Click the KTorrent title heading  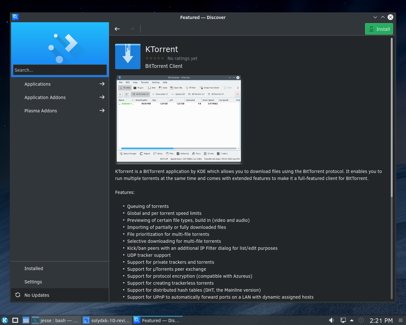click(x=162, y=49)
